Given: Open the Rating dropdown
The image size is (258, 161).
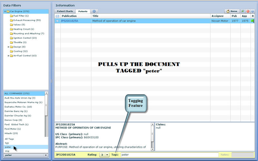Looking at the screenshot, I should tap(107, 155).
